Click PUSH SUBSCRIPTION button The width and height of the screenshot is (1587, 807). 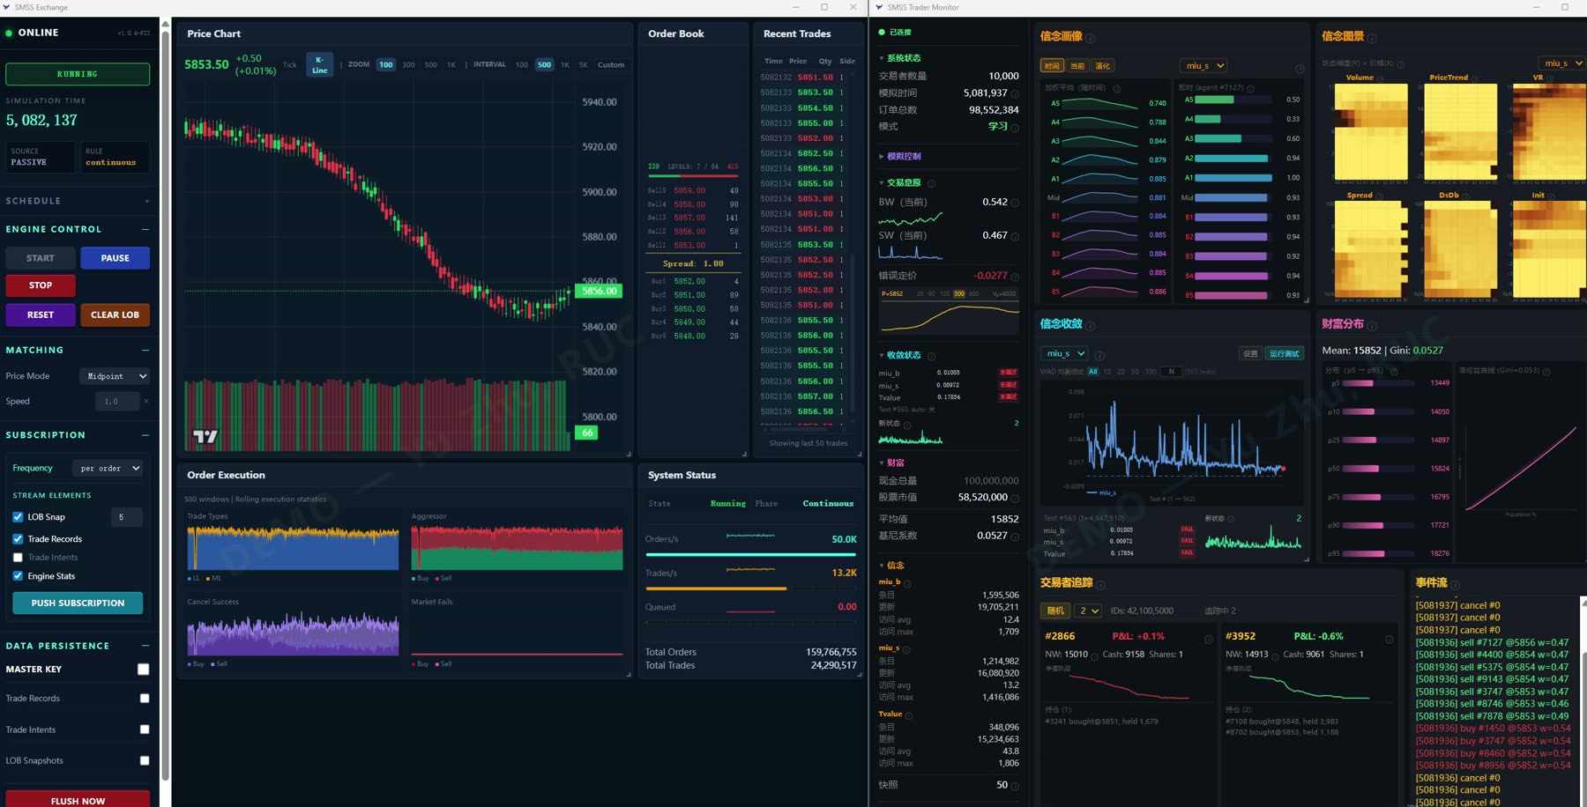(x=78, y=603)
